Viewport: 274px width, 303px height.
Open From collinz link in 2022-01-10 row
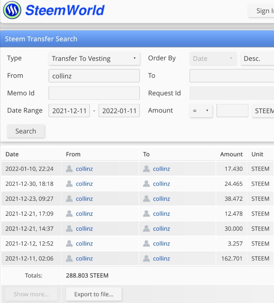click(84, 169)
